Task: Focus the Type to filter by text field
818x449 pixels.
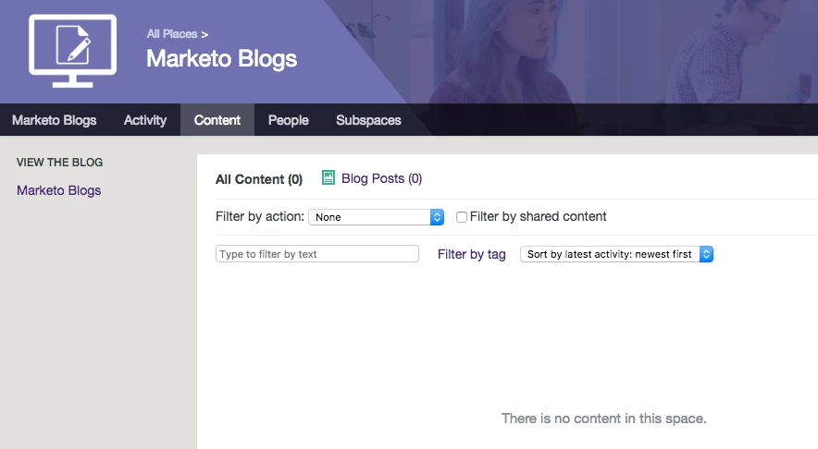Action: coord(317,254)
